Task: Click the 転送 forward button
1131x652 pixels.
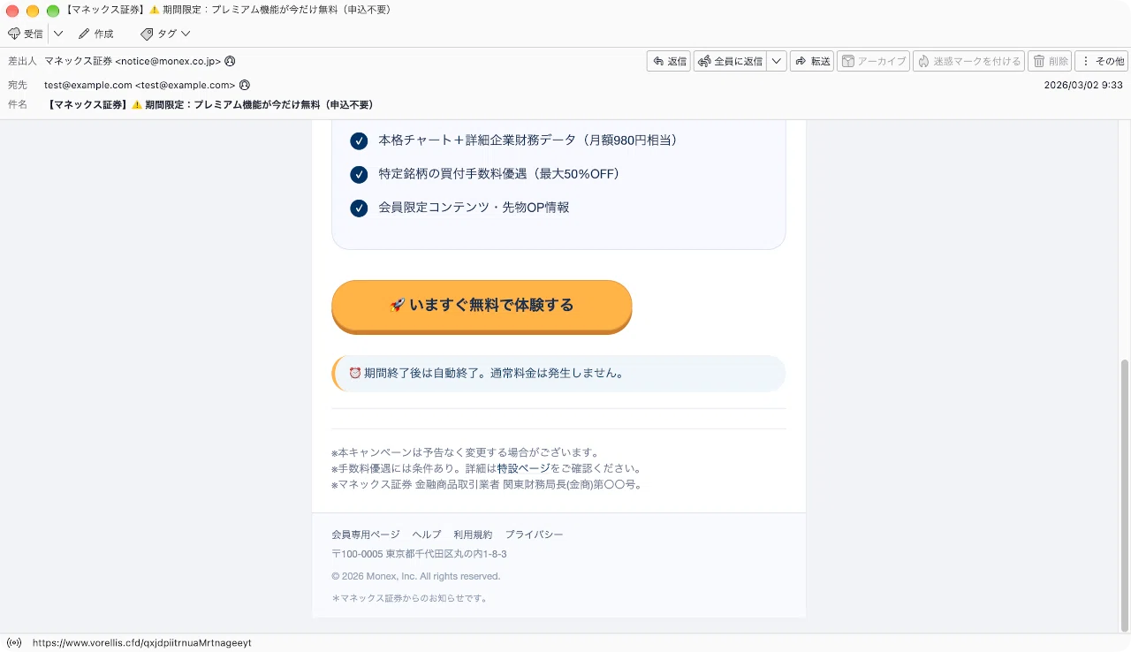Action: click(x=812, y=61)
